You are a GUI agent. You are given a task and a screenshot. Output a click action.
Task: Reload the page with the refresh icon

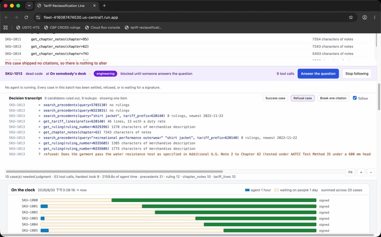click(x=26, y=17)
